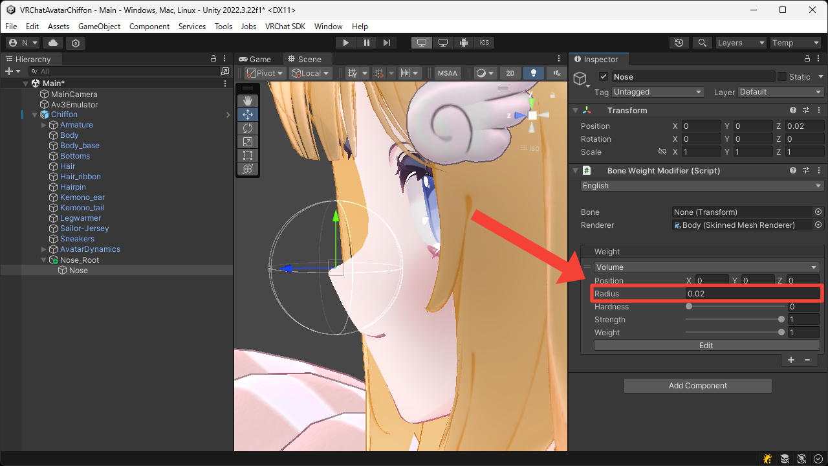
Task: Open the Tag Untagged dropdown
Action: click(x=657, y=92)
